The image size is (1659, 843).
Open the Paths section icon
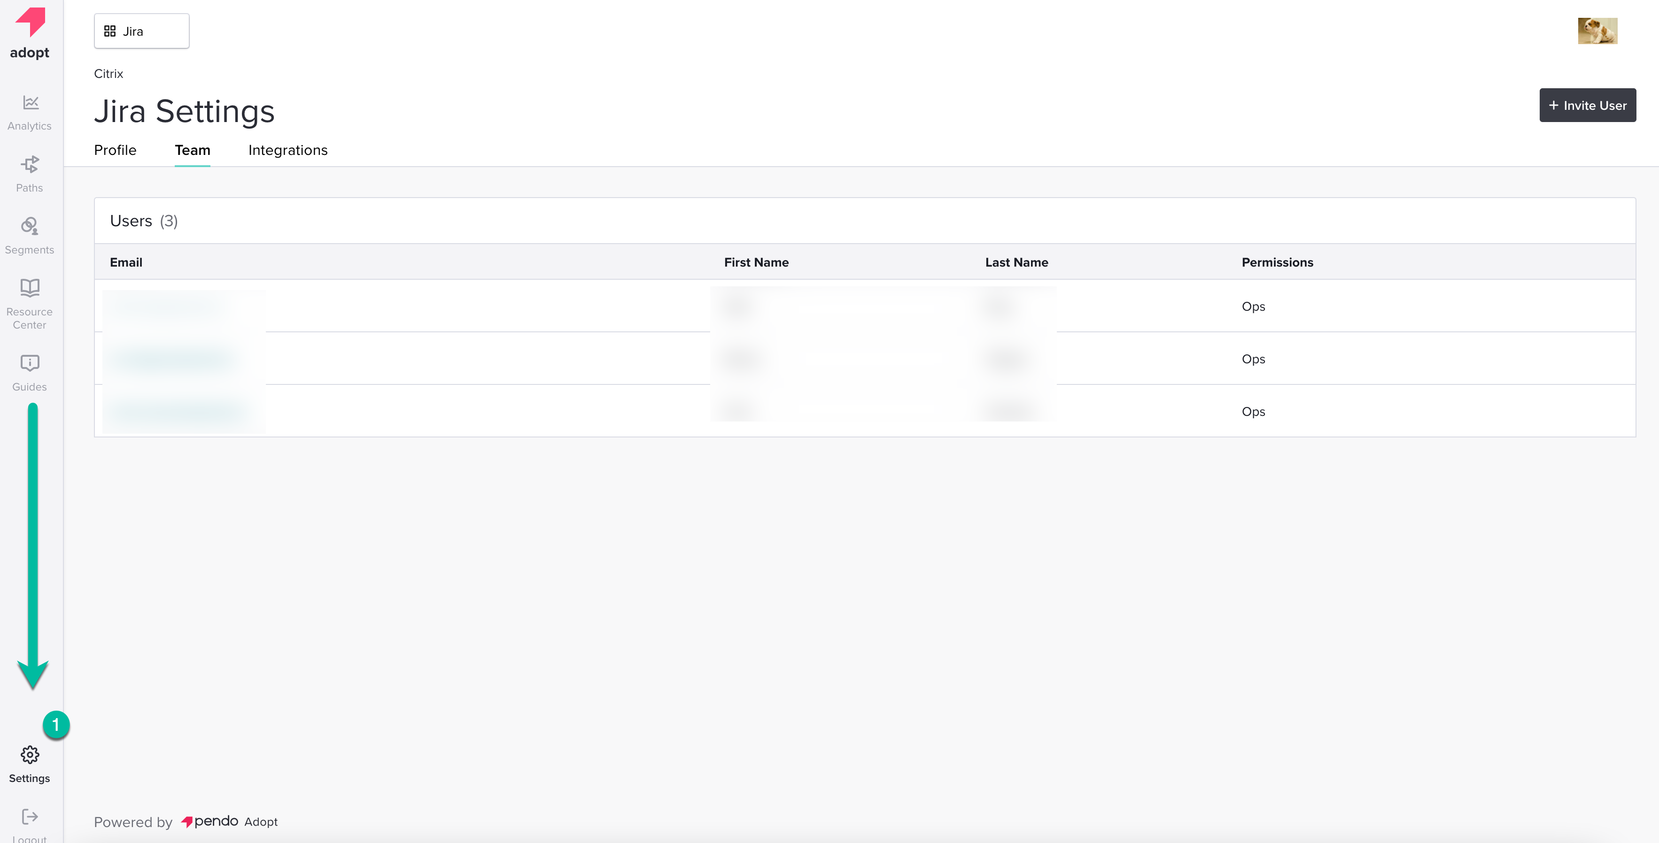coord(30,165)
